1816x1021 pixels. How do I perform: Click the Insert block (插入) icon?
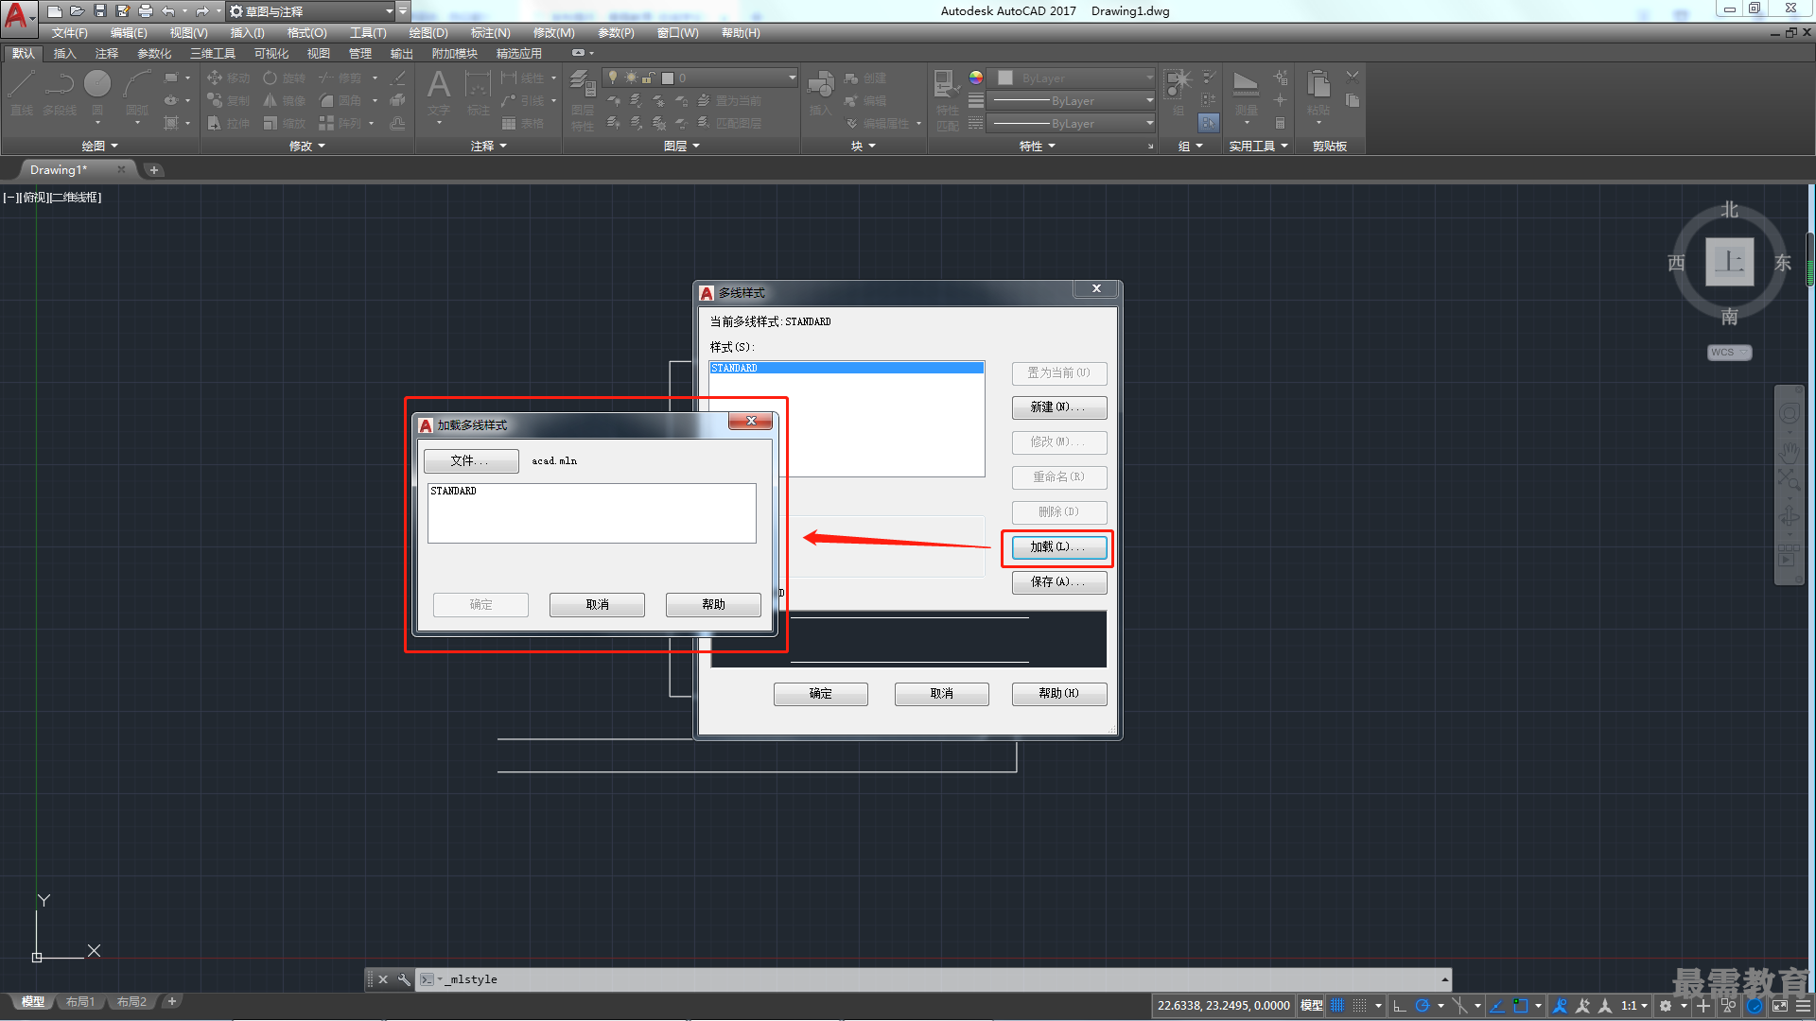point(820,93)
